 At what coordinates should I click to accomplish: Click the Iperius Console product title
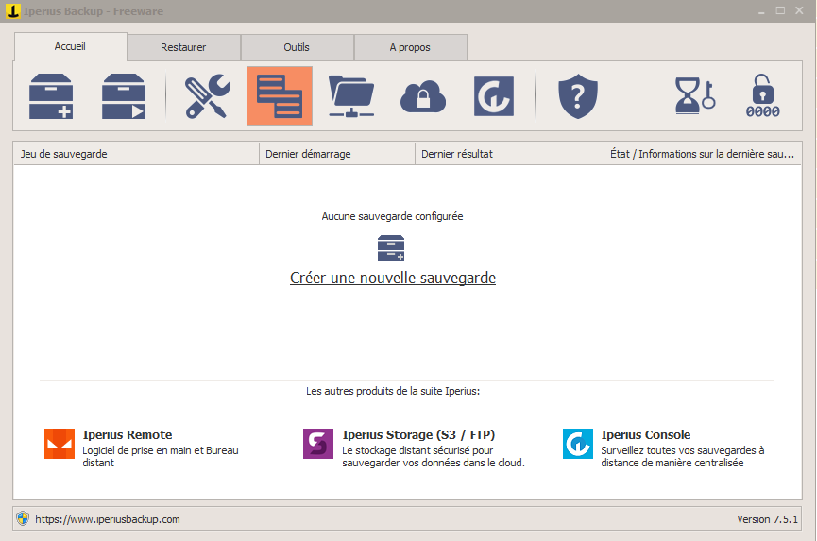646,434
